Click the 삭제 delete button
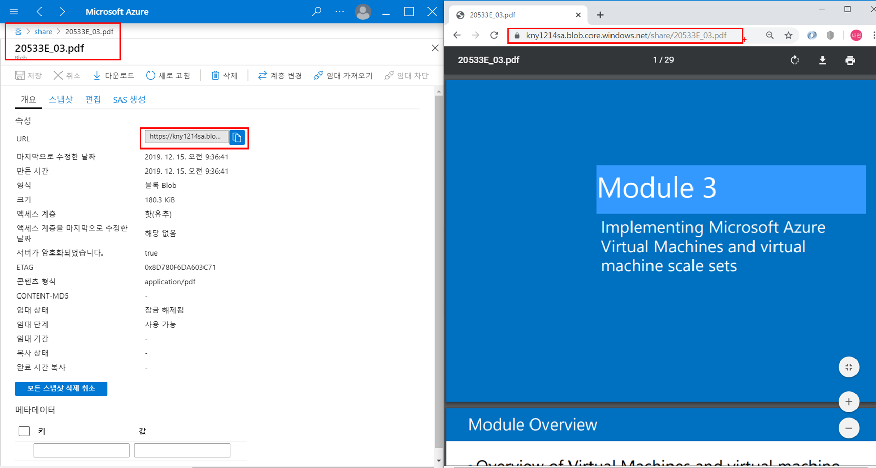 pos(225,75)
